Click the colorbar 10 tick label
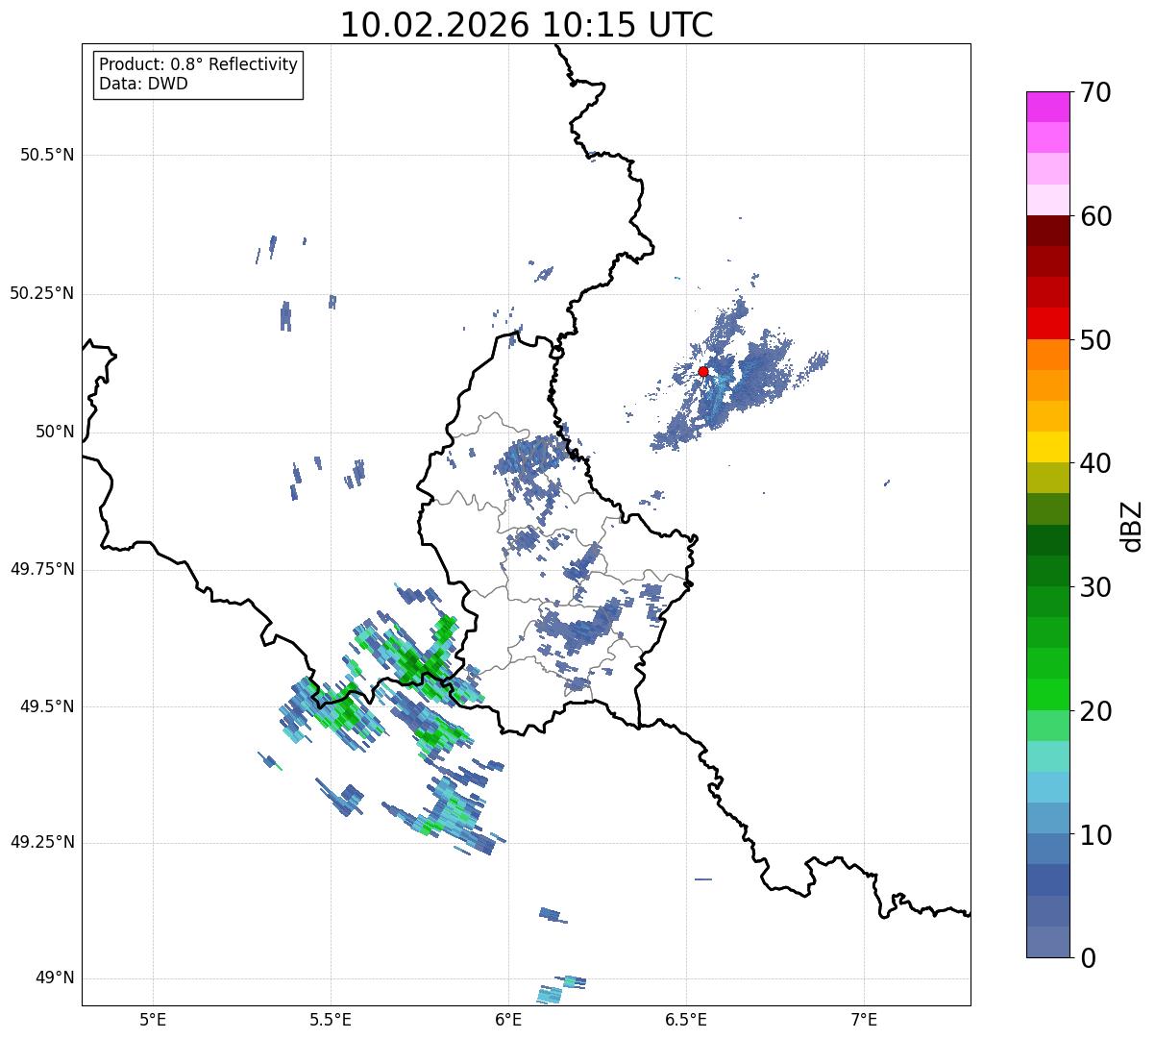Image resolution: width=1155 pixels, height=1039 pixels. coord(1095,834)
